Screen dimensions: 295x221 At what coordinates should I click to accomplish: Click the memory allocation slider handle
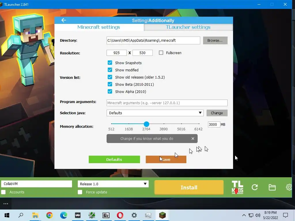[x=146, y=124]
